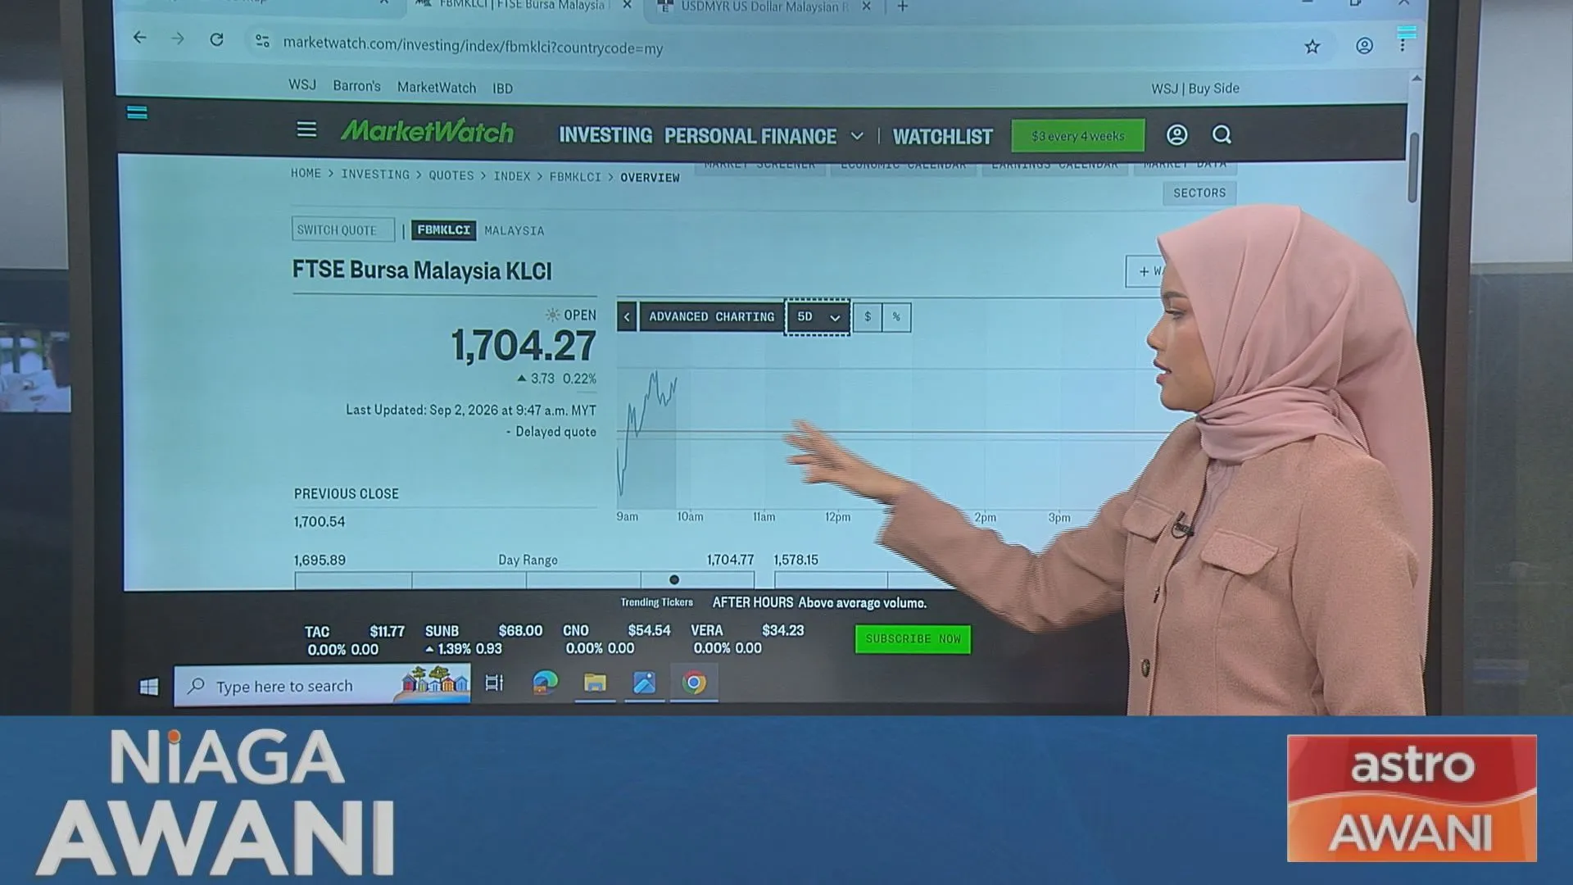Open the Barron's link

[x=356, y=86]
